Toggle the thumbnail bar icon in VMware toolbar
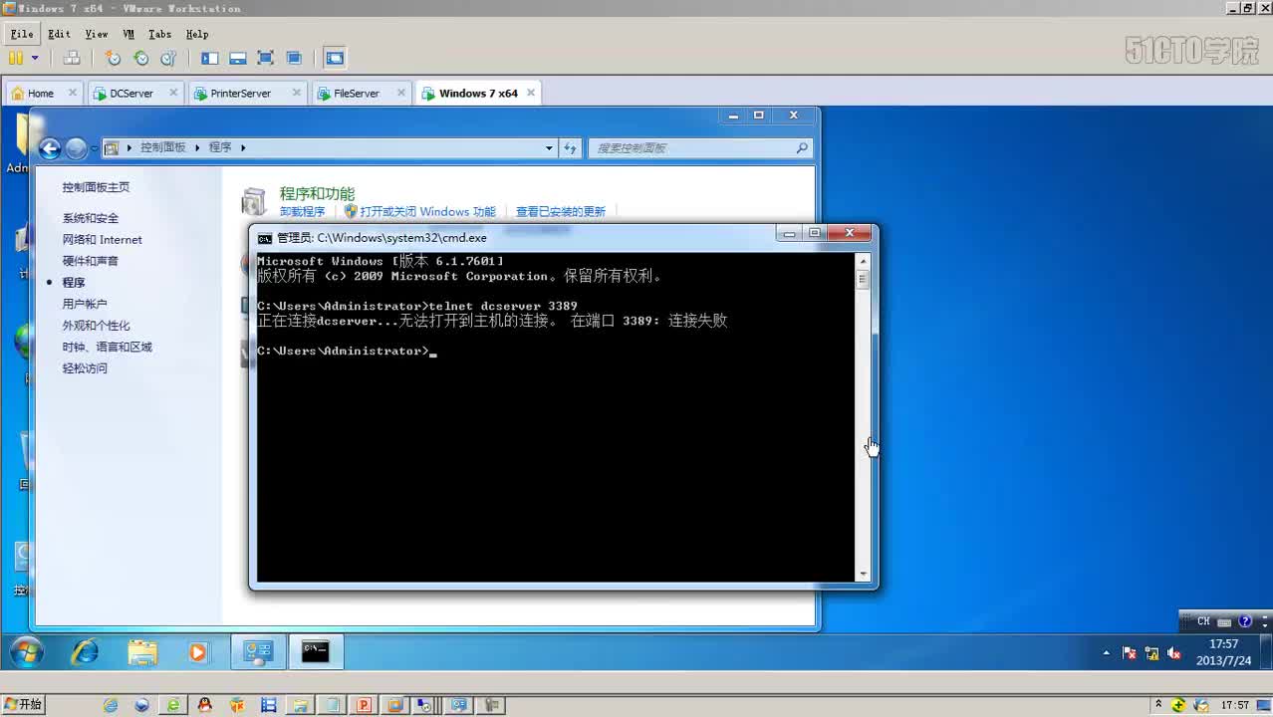The image size is (1273, 717). (x=237, y=58)
